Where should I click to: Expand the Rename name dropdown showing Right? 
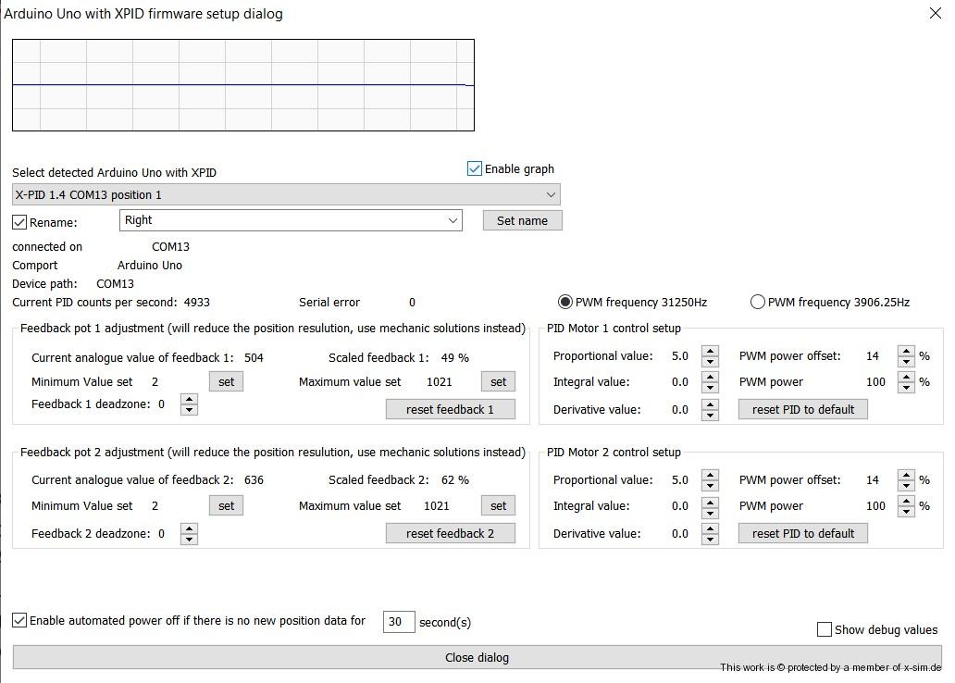point(453,220)
